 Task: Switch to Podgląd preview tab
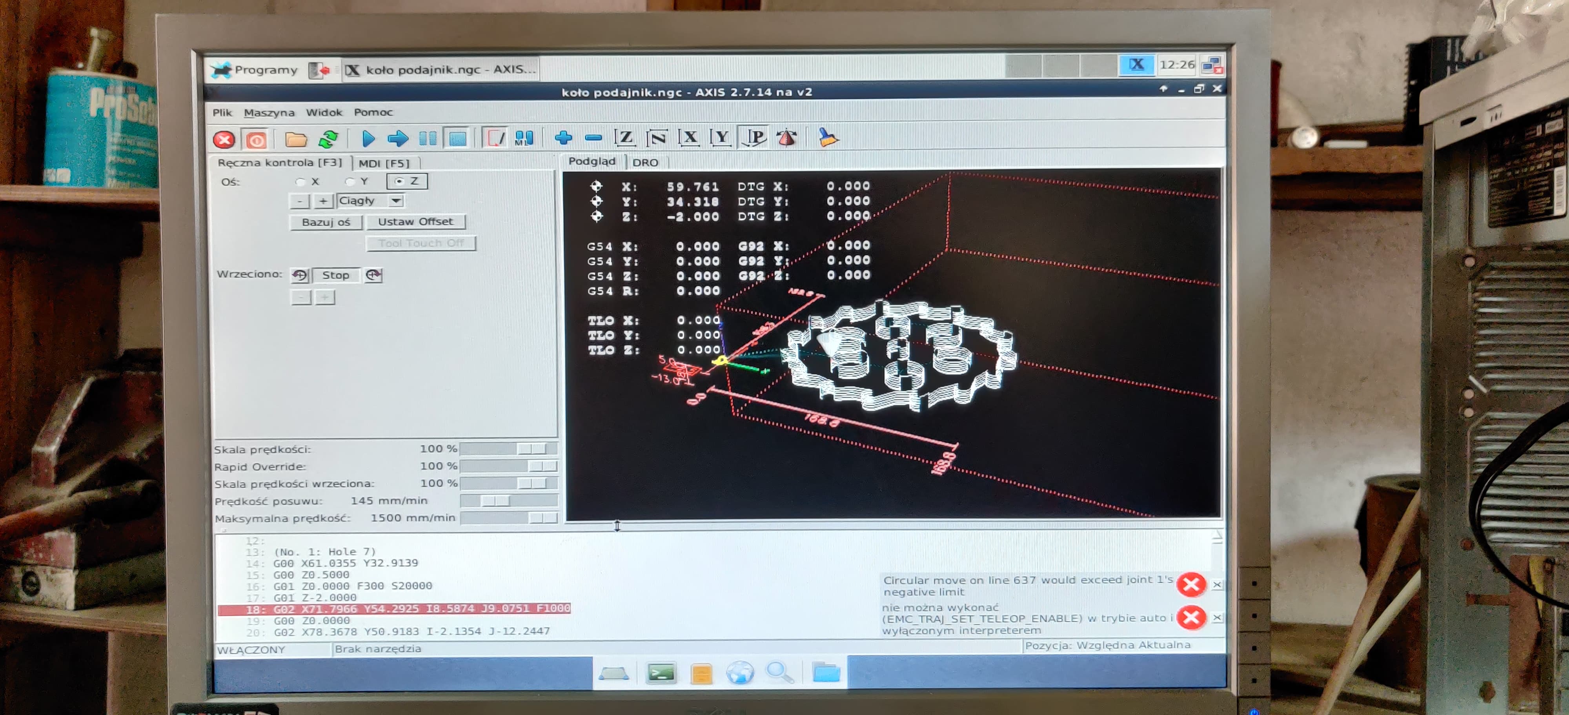(x=592, y=161)
